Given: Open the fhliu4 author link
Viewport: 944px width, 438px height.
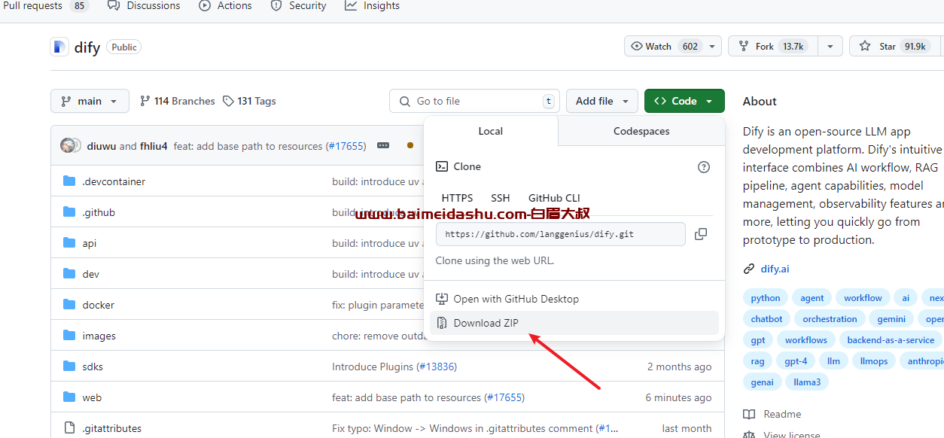Looking at the screenshot, I should click(x=154, y=146).
